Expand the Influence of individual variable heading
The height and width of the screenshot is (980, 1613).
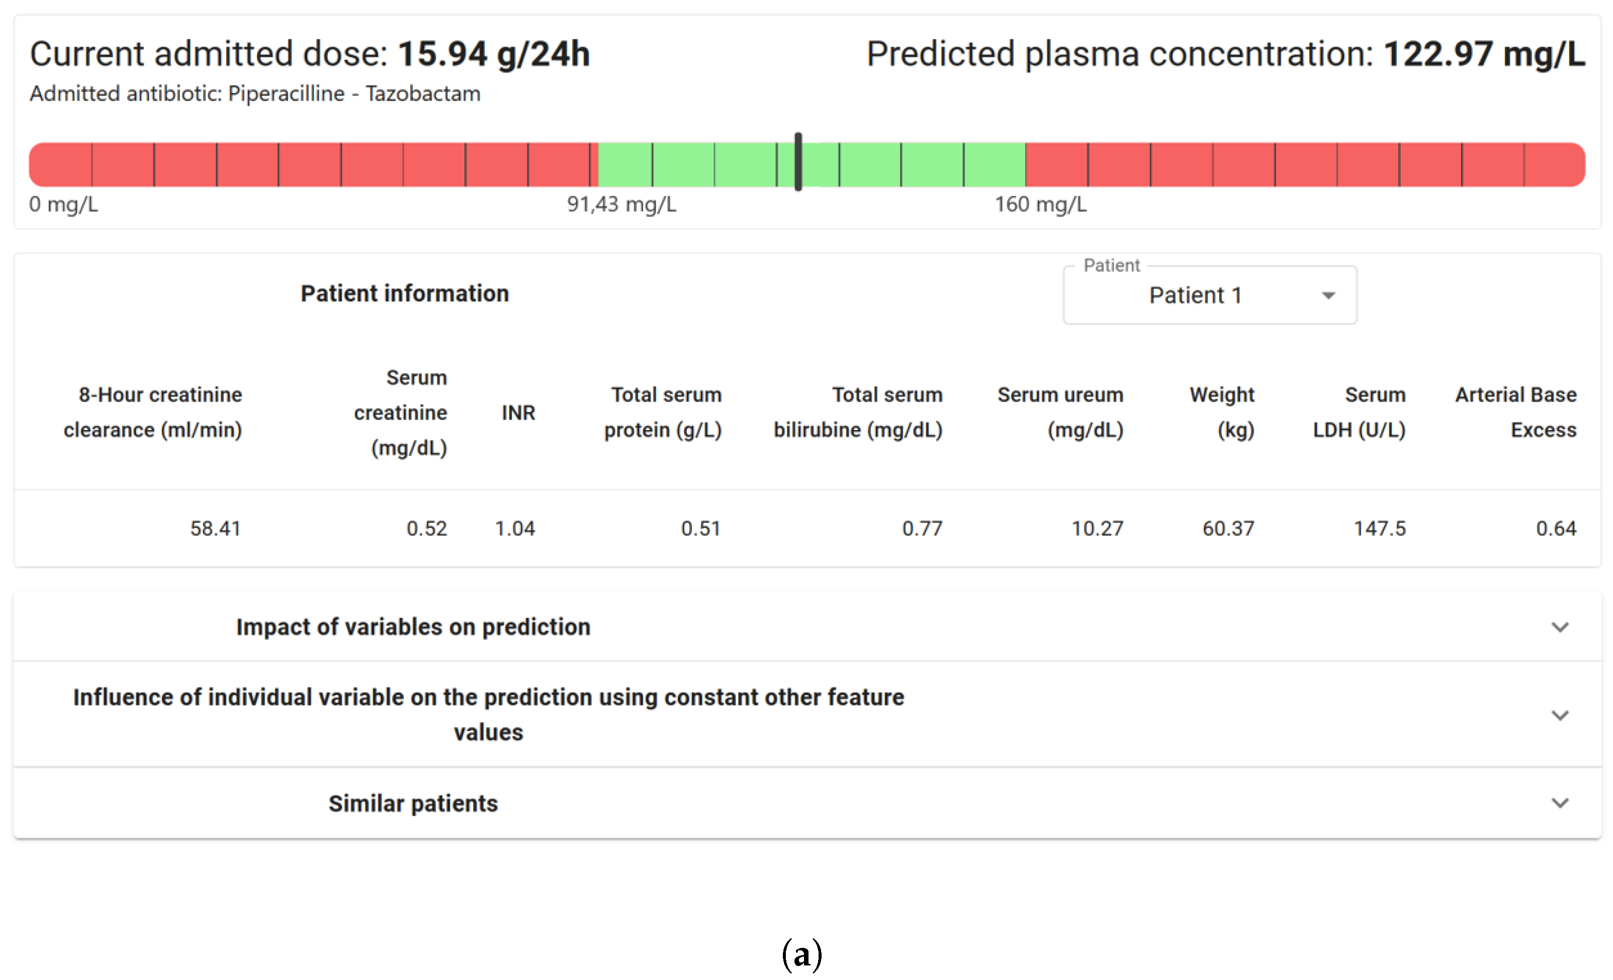coord(488,714)
